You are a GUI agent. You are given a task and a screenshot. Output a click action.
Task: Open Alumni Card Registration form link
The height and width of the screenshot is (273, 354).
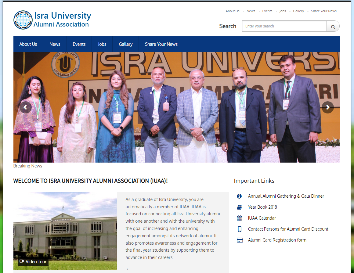pyautogui.click(x=277, y=240)
